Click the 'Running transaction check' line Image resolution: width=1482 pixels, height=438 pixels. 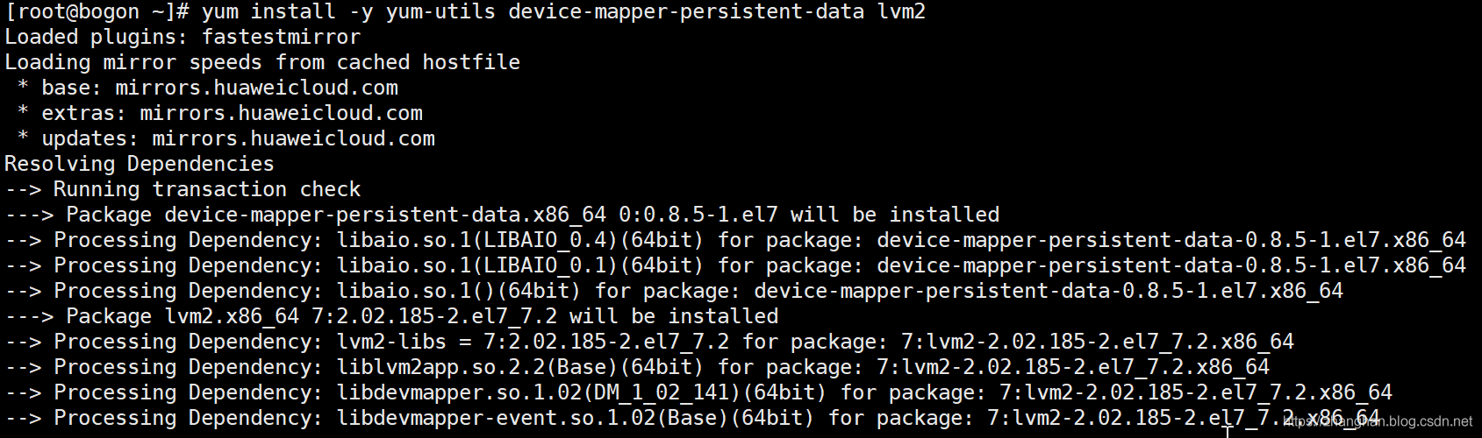pyautogui.click(x=206, y=190)
